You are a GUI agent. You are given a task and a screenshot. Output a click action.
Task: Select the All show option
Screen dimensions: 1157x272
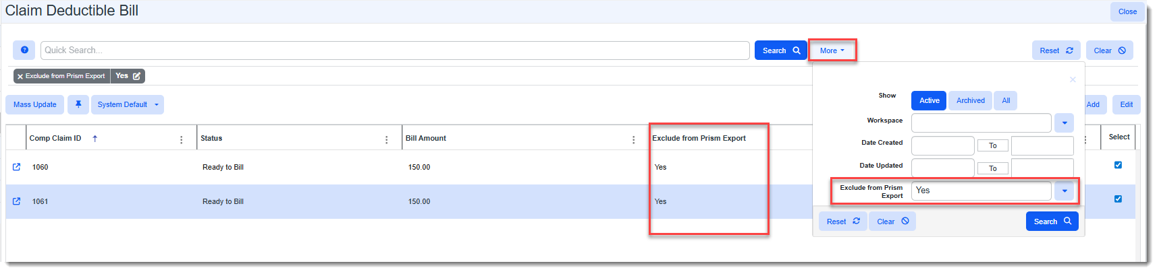click(x=1006, y=100)
